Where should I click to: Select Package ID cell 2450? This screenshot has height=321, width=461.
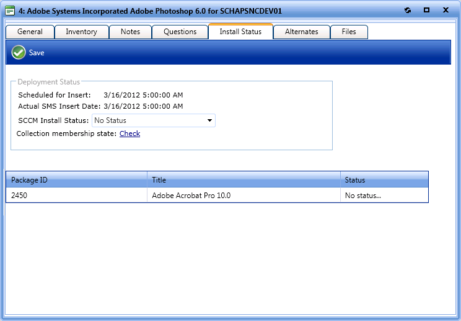76,195
